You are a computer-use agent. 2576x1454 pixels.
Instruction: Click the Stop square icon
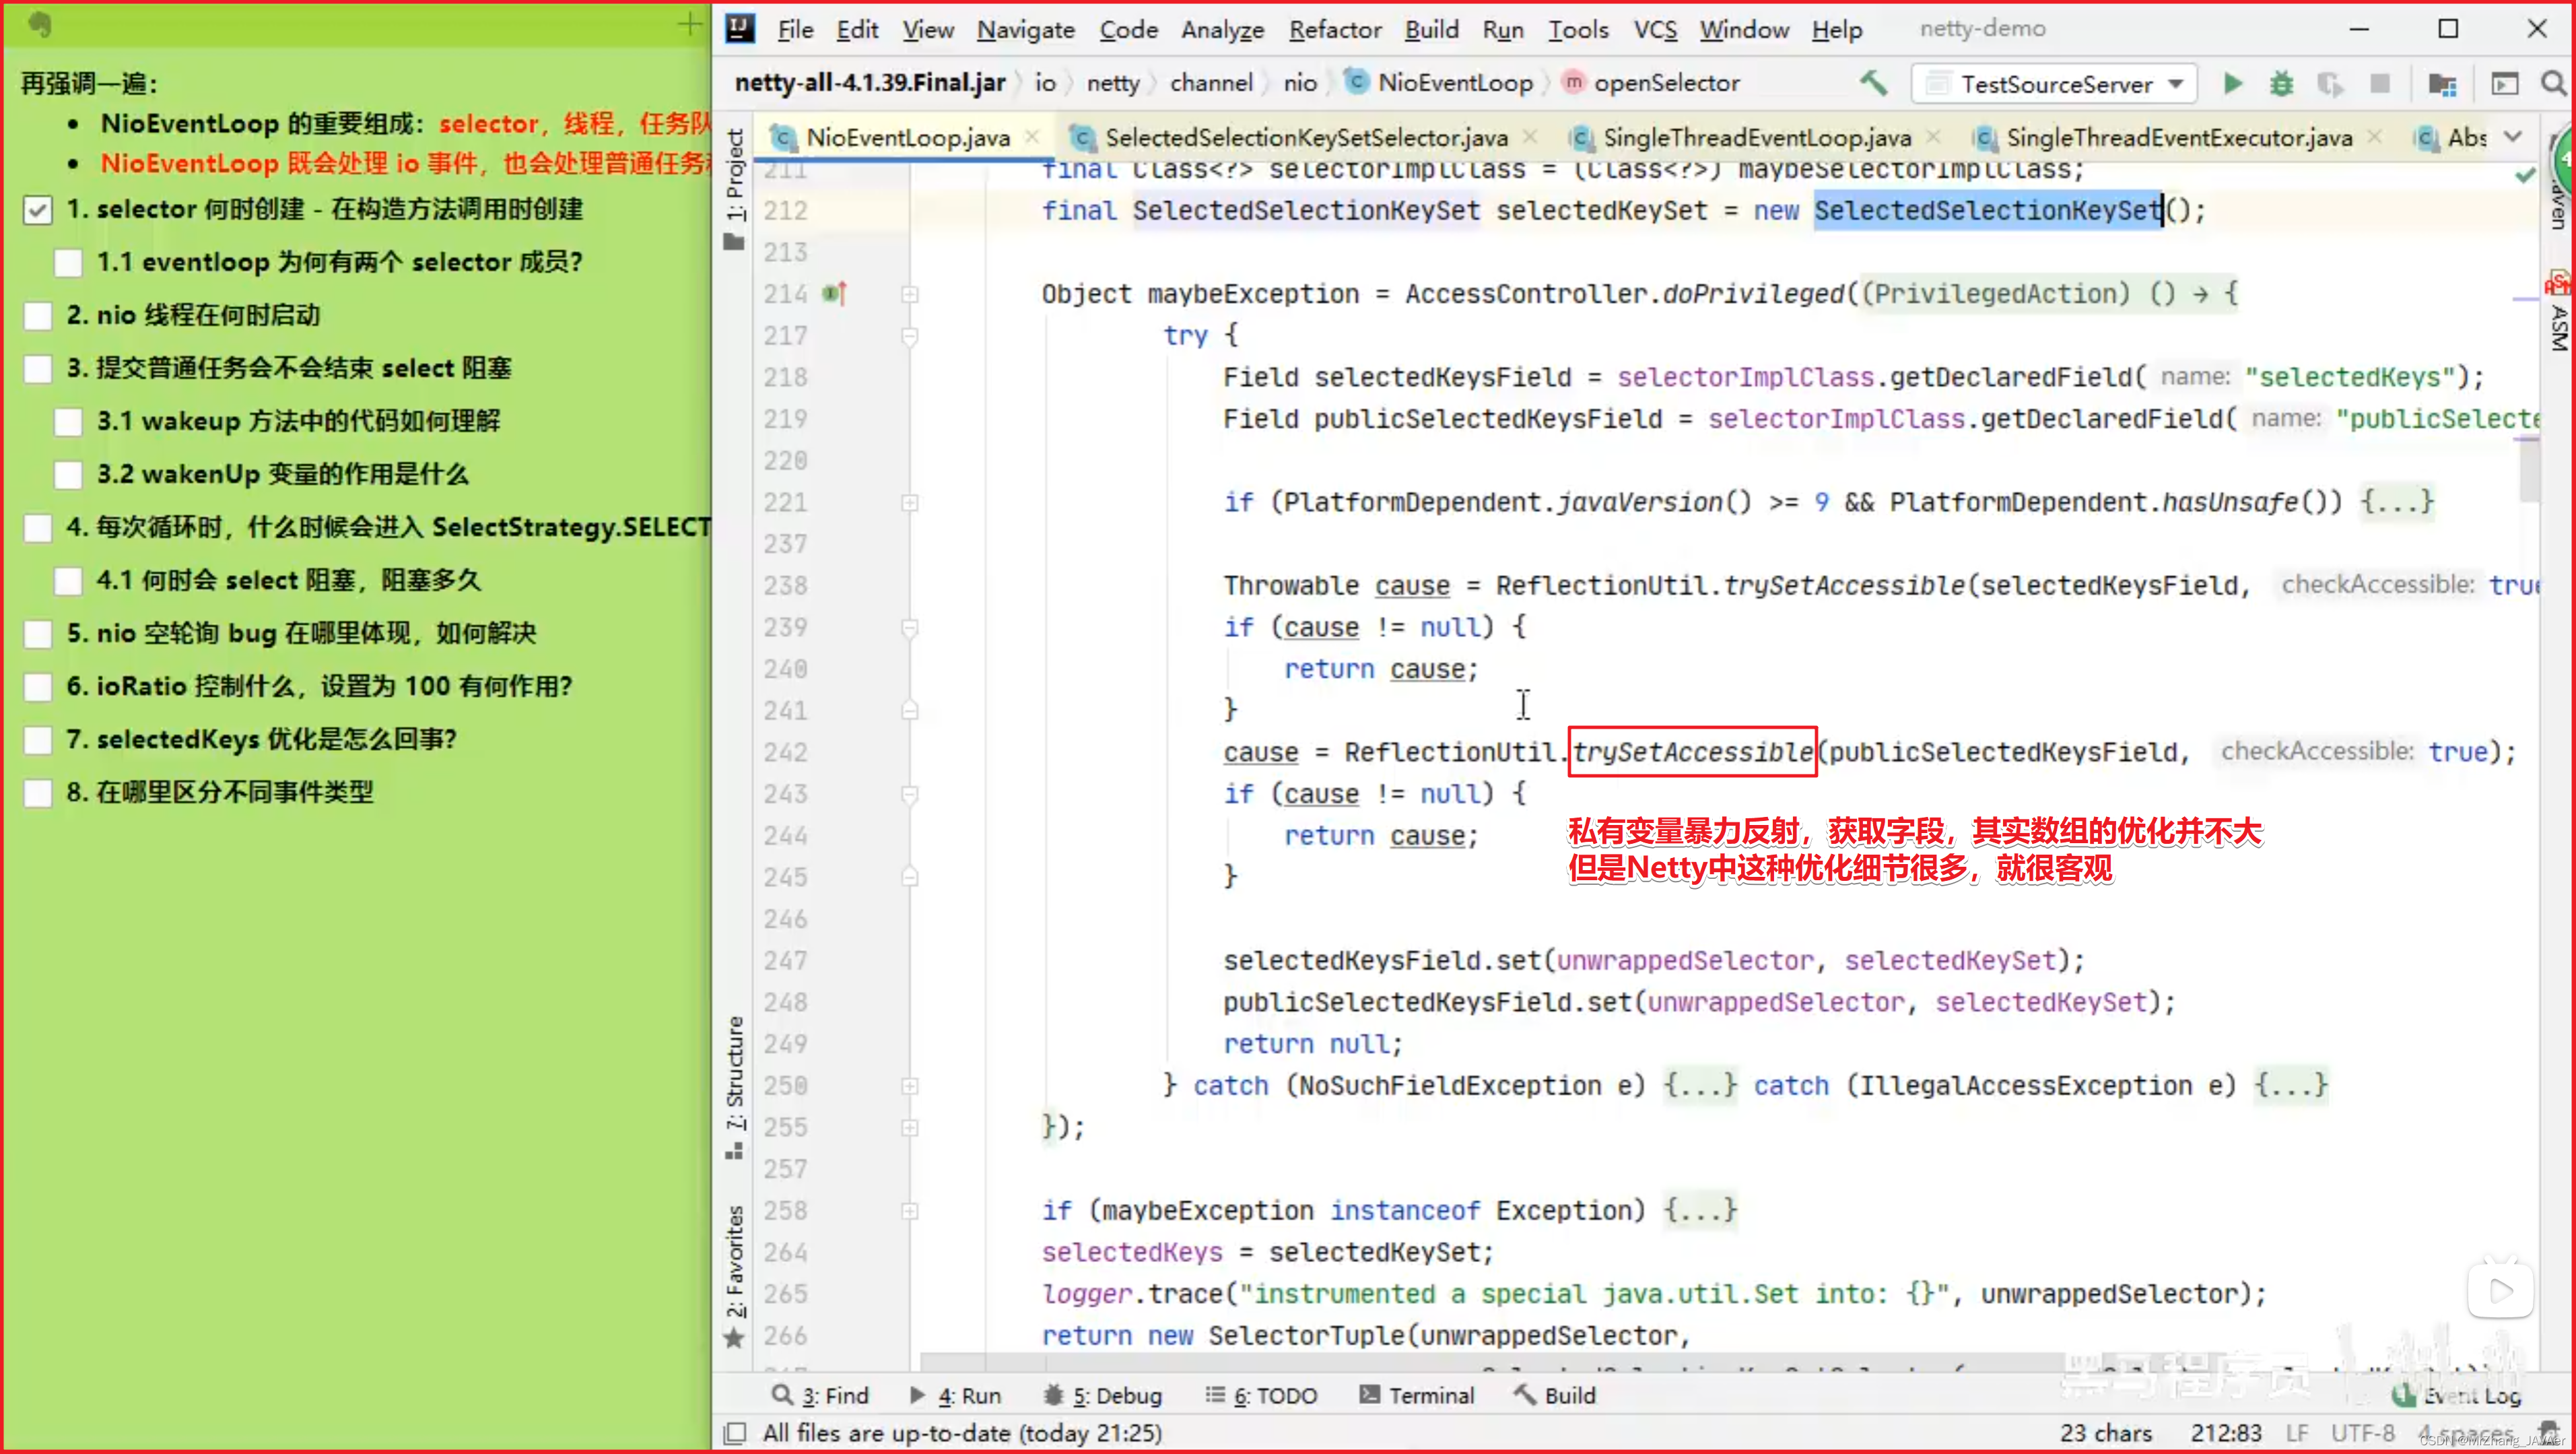point(2380,84)
